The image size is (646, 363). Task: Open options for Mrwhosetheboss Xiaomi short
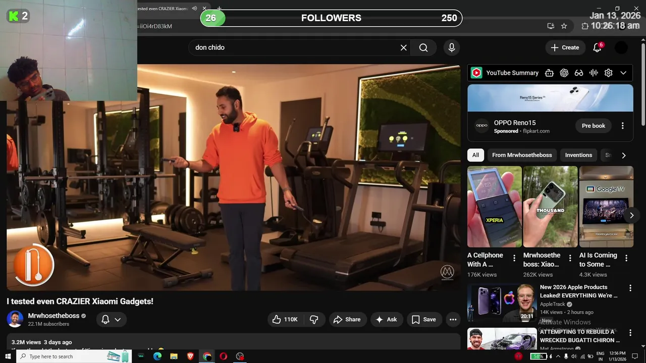point(570,258)
